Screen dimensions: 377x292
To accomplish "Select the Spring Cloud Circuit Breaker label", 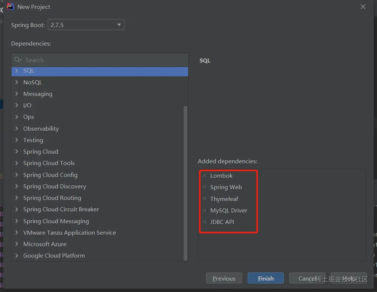I will 61,209.
